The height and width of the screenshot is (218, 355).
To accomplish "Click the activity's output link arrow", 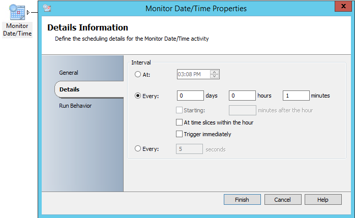I will [28, 12].
